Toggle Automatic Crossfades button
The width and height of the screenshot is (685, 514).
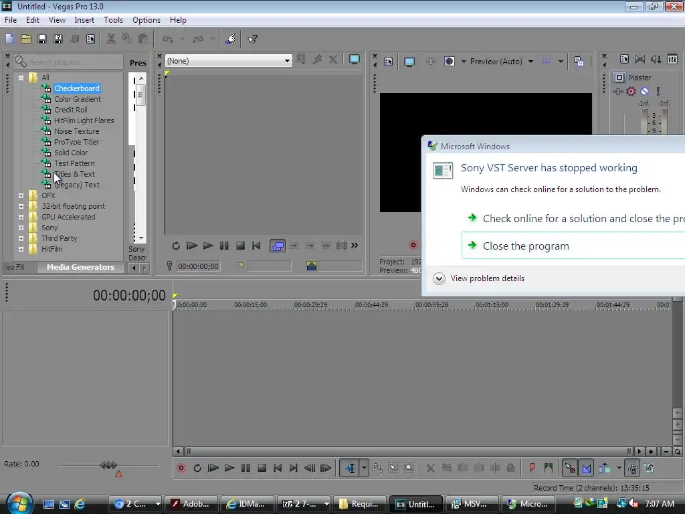(586, 468)
